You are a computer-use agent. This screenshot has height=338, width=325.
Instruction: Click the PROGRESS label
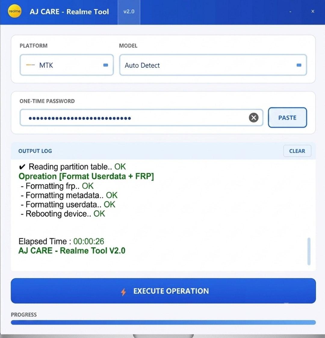tap(24, 315)
